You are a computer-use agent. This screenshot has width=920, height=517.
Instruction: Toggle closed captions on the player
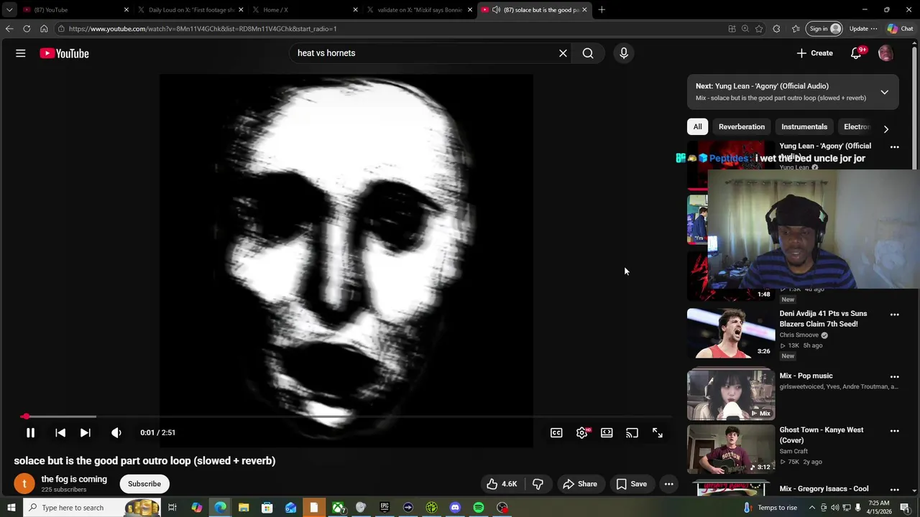point(556,432)
